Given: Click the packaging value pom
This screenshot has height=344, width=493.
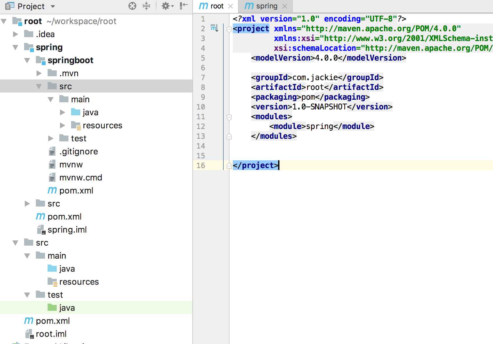Looking at the screenshot, I should [x=308, y=97].
